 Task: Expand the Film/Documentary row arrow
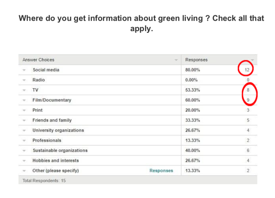(x=24, y=100)
